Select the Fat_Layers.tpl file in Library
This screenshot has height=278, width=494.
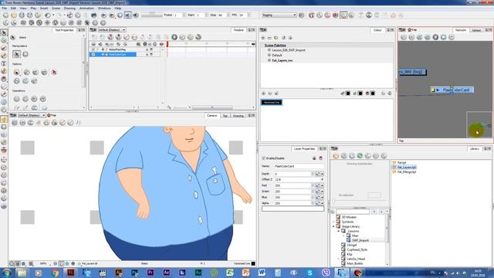pyautogui.click(x=407, y=168)
